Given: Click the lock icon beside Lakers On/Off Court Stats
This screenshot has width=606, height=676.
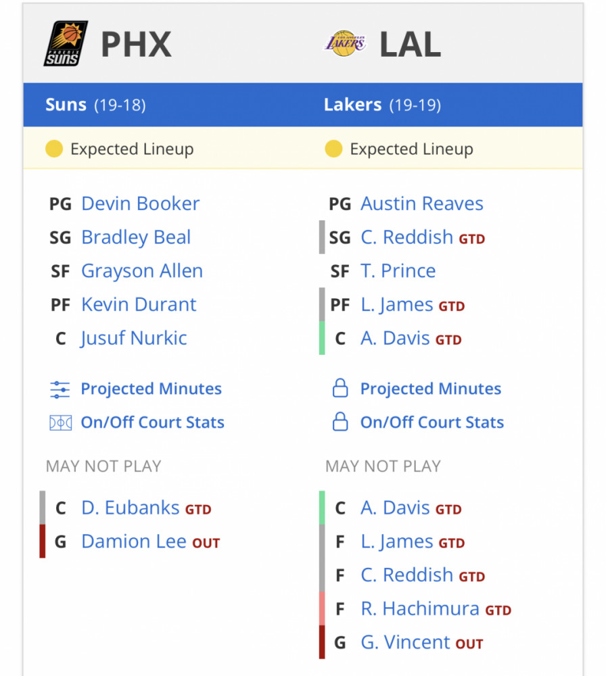Looking at the screenshot, I should (x=340, y=422).
